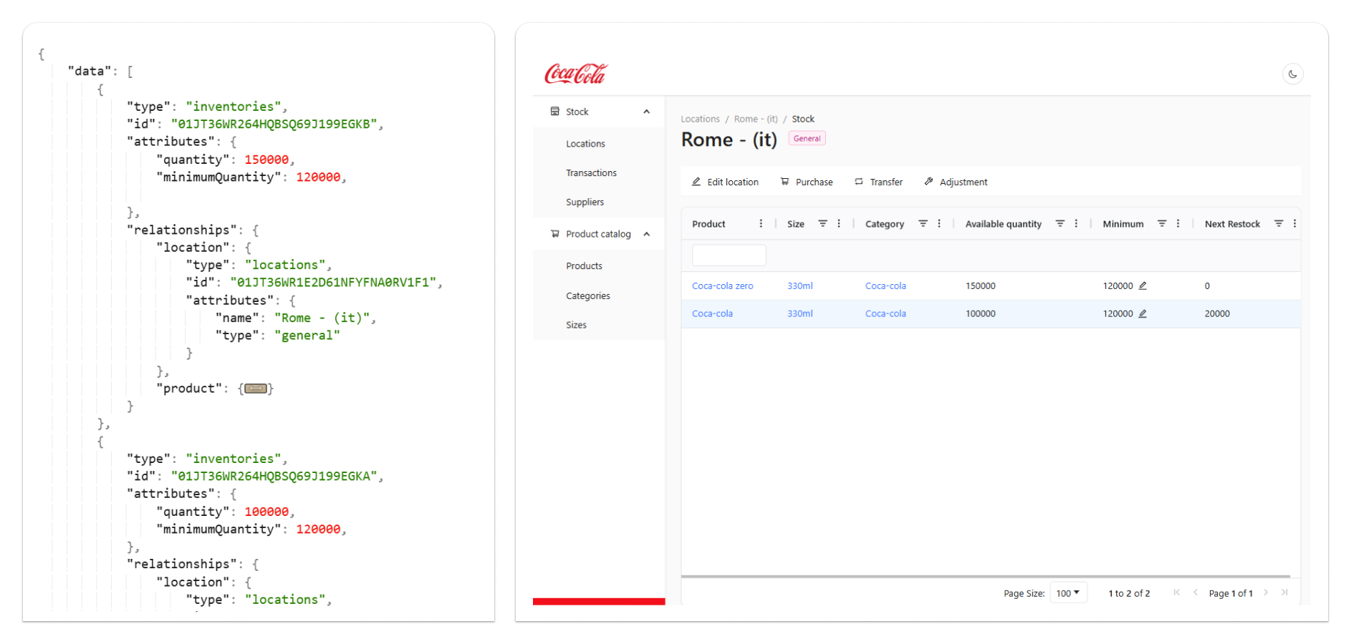The image size is (1351, 644).
Task: Open Sizes in the sidebar
Action: point(576,325)
